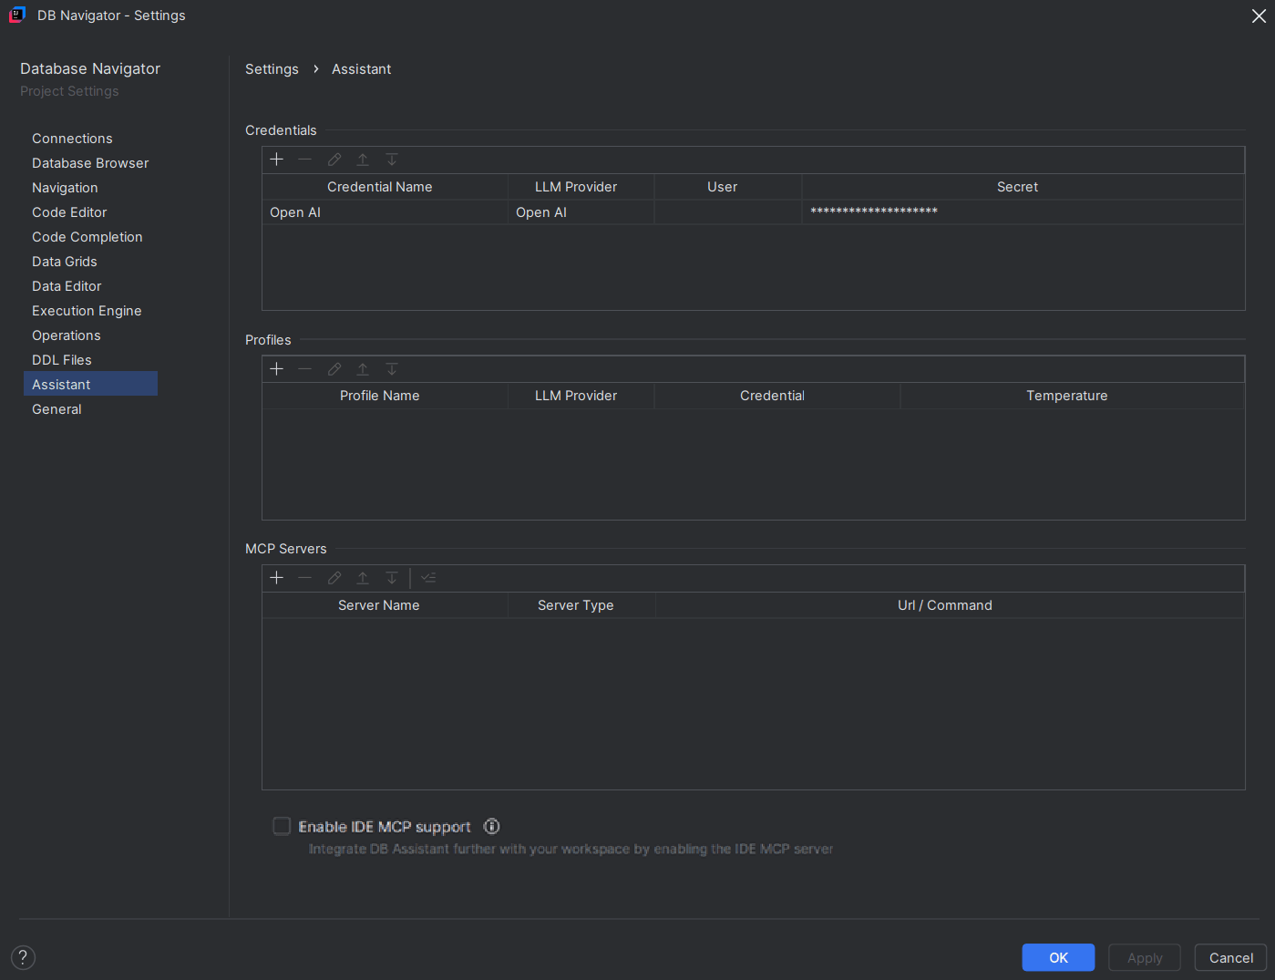The image size is (1275, 980).
Task: Click the DB Navigator app icon in title bar
Action: pyautogui.click(x=16, y=15)
